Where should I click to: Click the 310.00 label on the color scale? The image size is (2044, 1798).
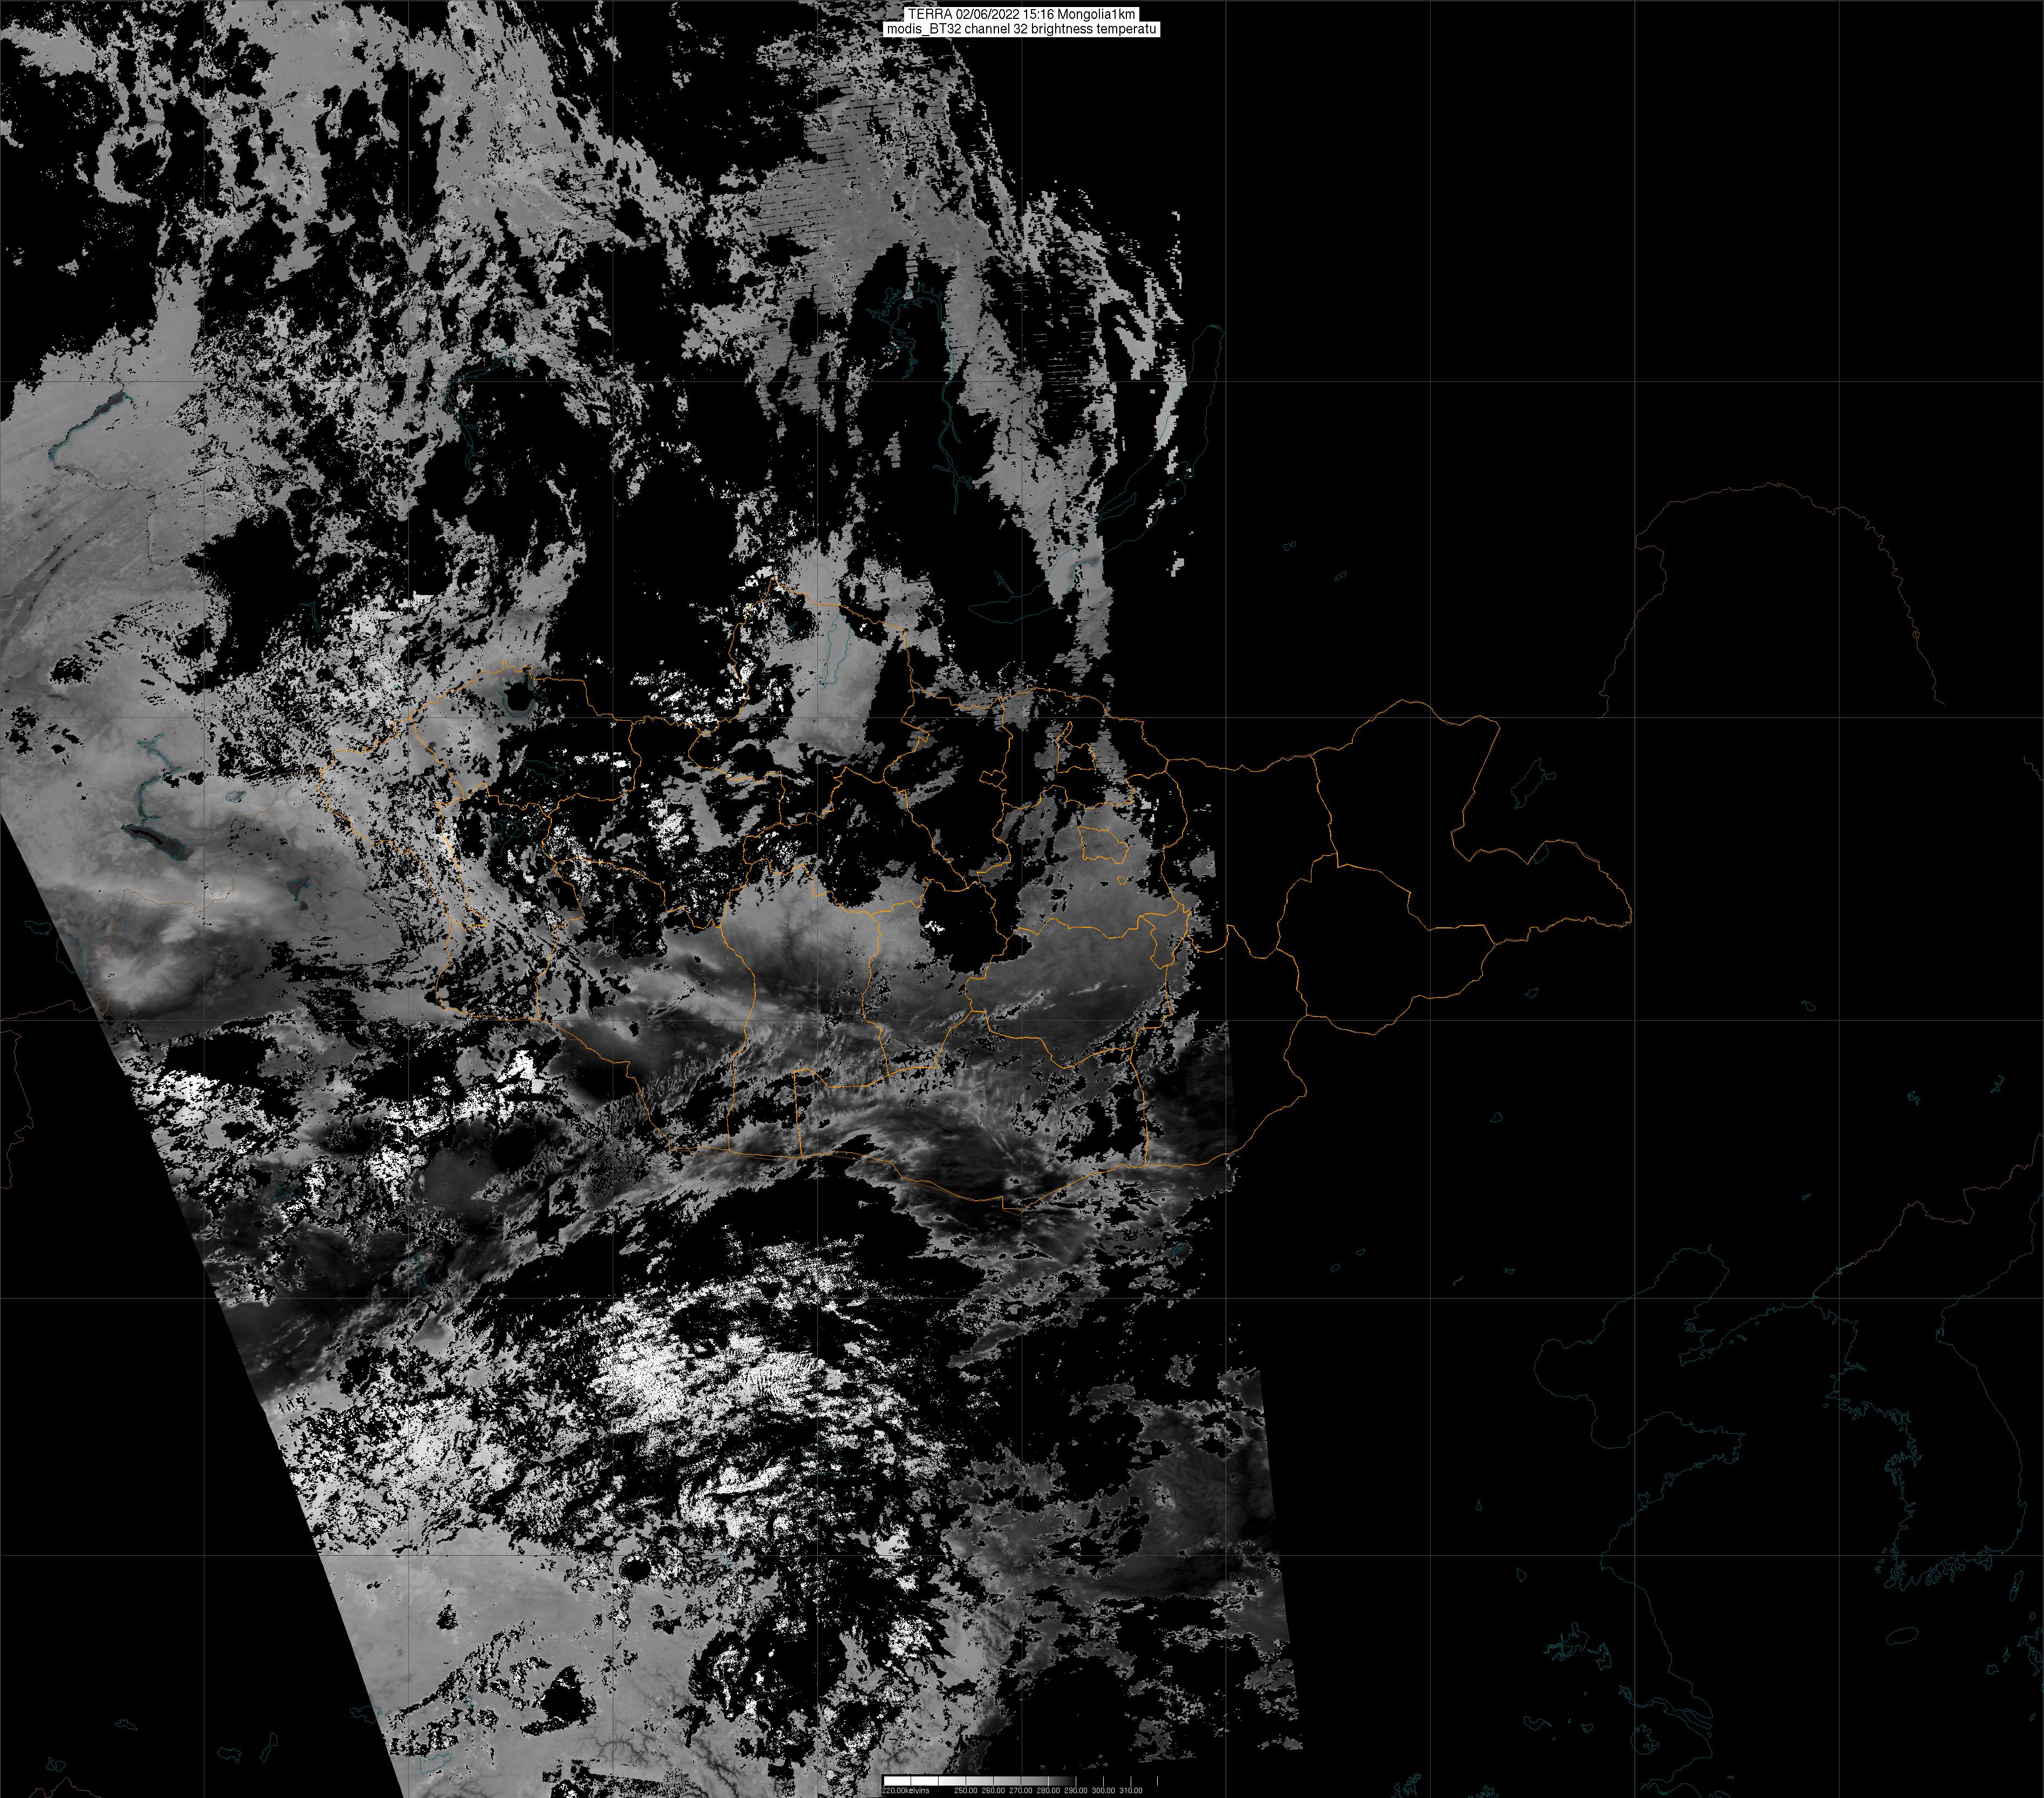(x=1131, y=1790)
